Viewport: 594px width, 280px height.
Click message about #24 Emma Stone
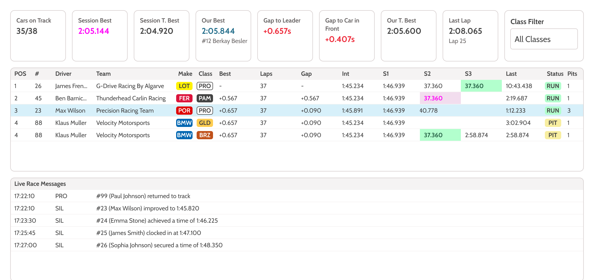pos(157,221)
